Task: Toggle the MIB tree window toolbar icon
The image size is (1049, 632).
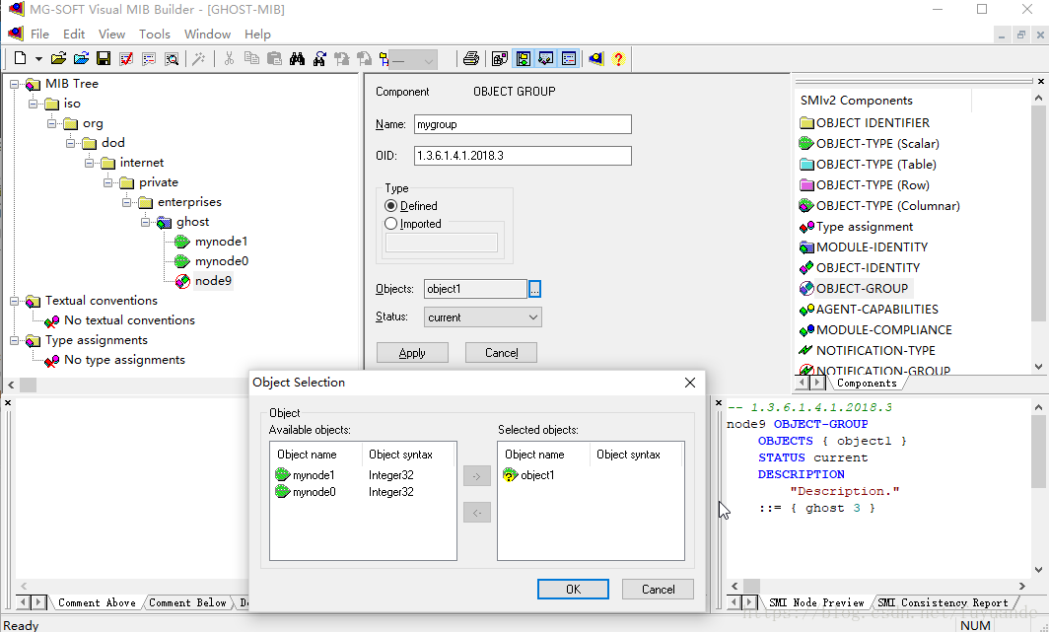Action: coord(524,59)
